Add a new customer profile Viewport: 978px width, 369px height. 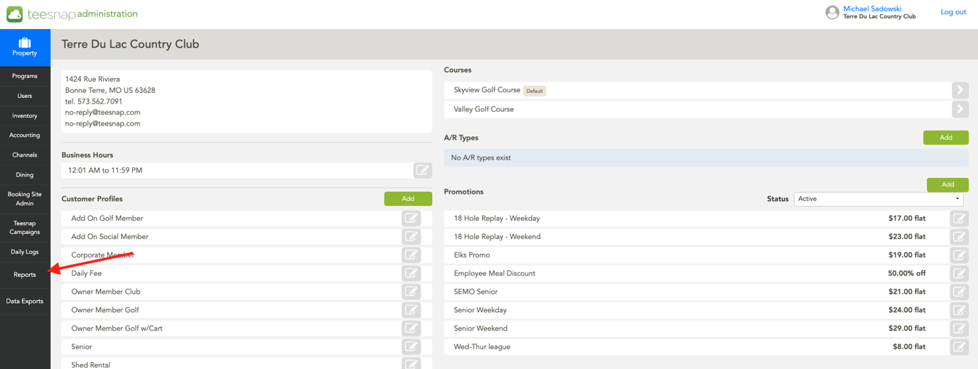tap(408, 199)
